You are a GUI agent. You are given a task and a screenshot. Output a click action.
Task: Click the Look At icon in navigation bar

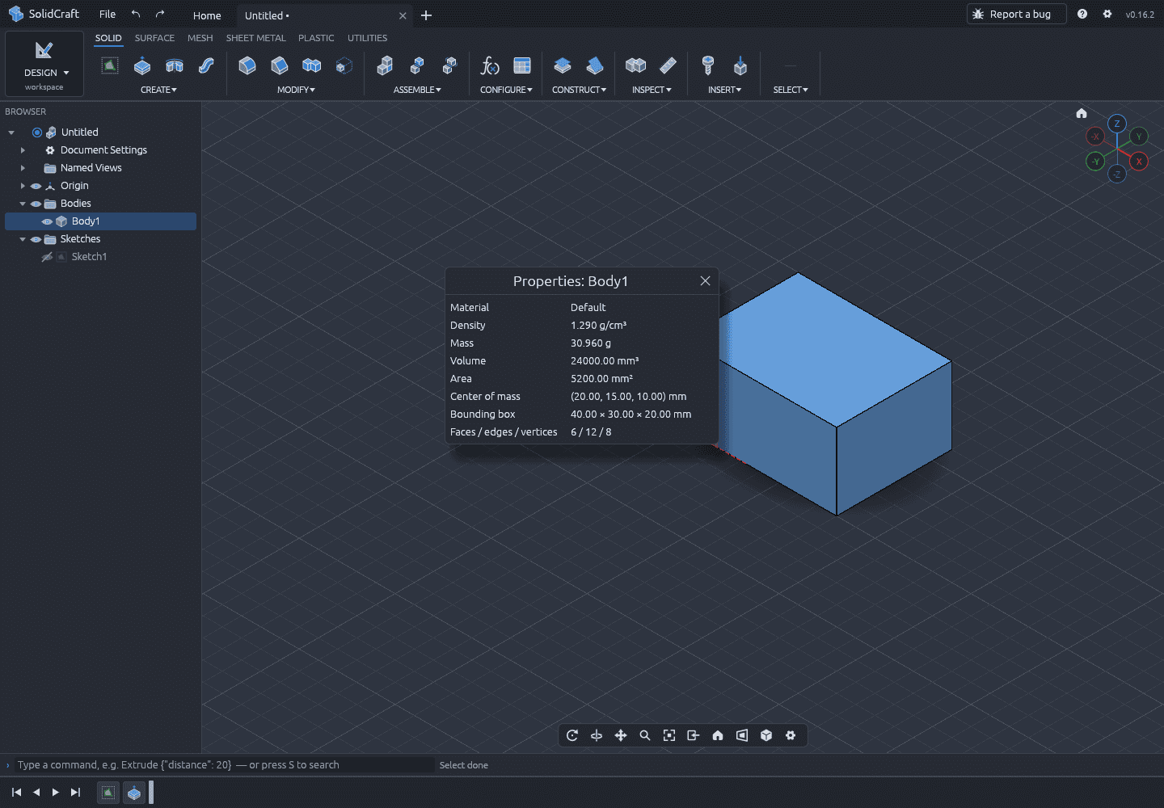click(x=694, y=735)
